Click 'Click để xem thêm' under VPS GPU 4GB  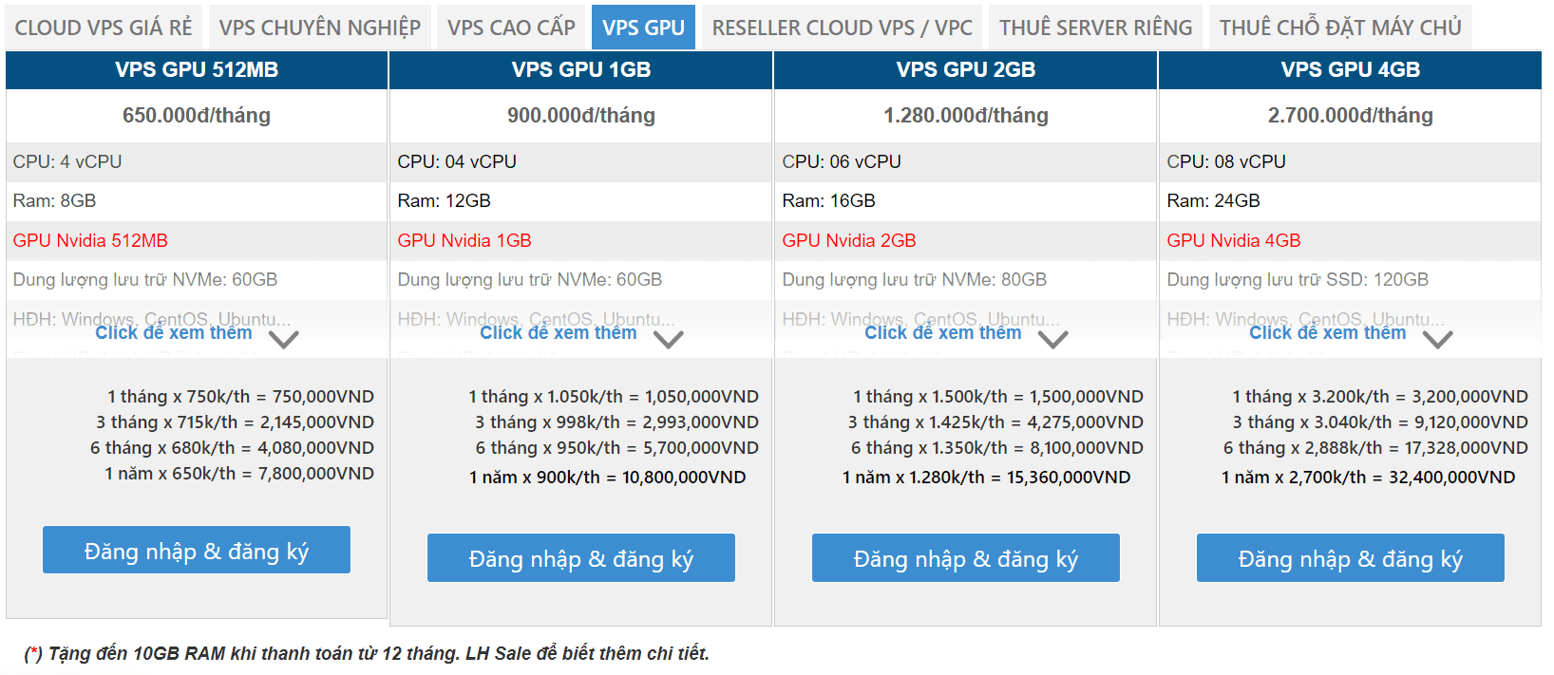click(x=1328, y=333)
